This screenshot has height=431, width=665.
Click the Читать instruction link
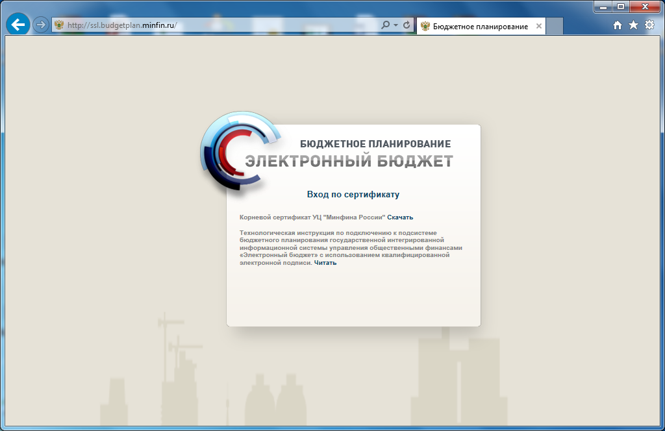pos(325,263)
